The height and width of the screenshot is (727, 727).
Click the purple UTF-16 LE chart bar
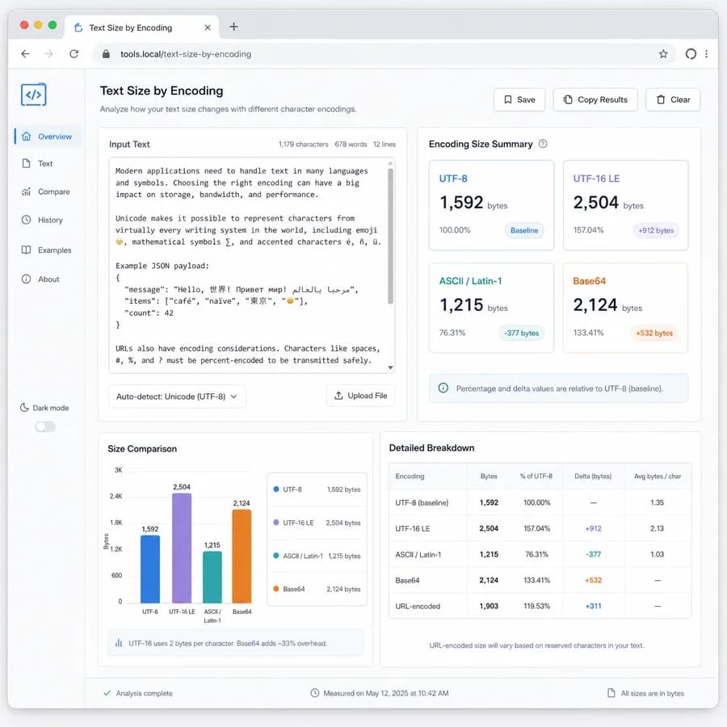pyautogui.click(x=182, y=548)
